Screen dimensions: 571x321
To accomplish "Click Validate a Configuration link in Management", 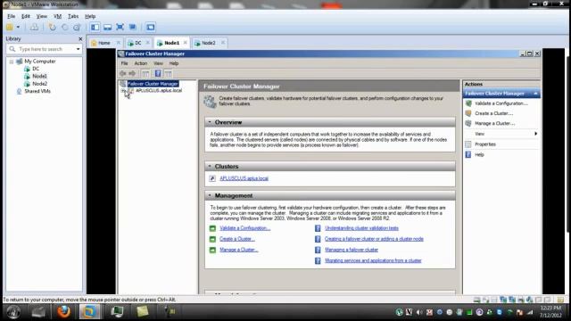I will (244, 228).
